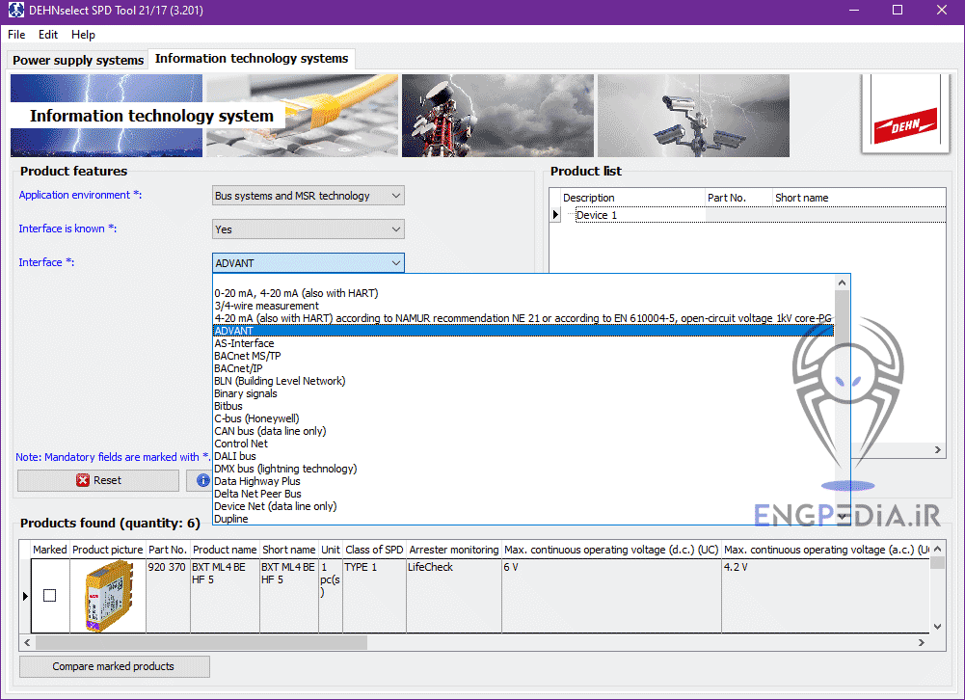Choose Device Net (data line only)
The height and width of the screenshot is (700, 965).
coord(523,506)
